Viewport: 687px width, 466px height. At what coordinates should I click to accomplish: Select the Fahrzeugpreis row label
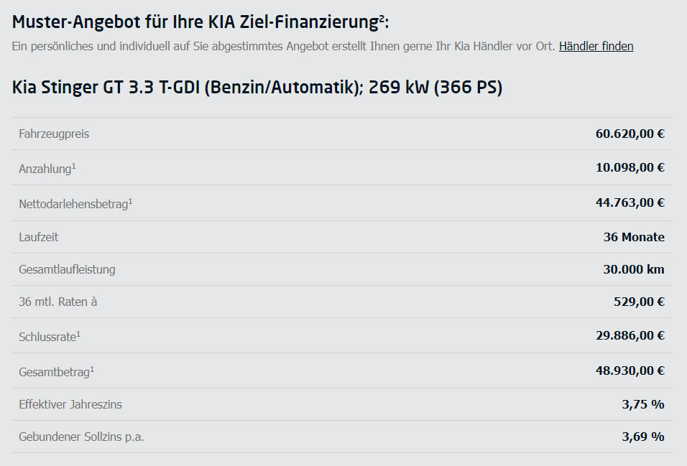pos(54,134)
